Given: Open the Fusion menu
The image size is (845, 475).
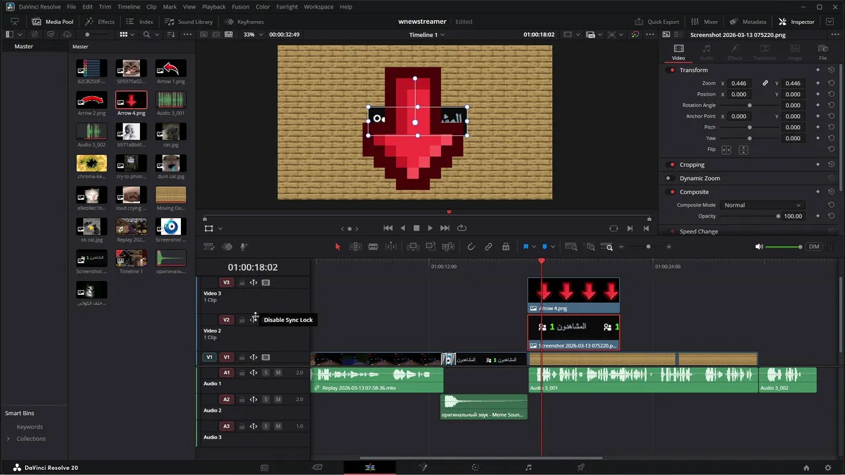Looking at the screenshot, I should click(240, 7).
